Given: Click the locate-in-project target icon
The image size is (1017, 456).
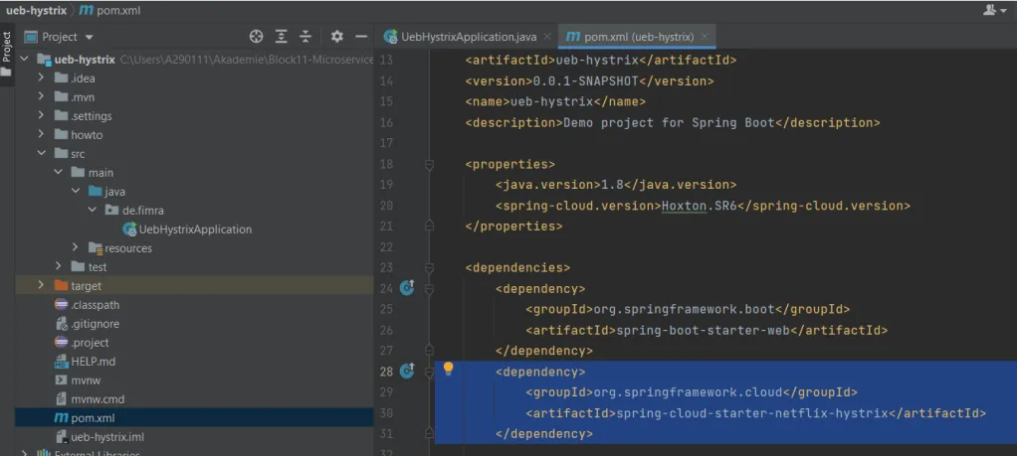Looking at the screenshot, I should pyautogui.click(x=256, y=37).
